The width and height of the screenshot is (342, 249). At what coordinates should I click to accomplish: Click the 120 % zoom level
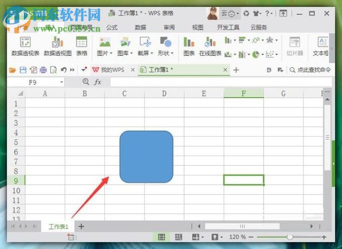tap(237, 237)
